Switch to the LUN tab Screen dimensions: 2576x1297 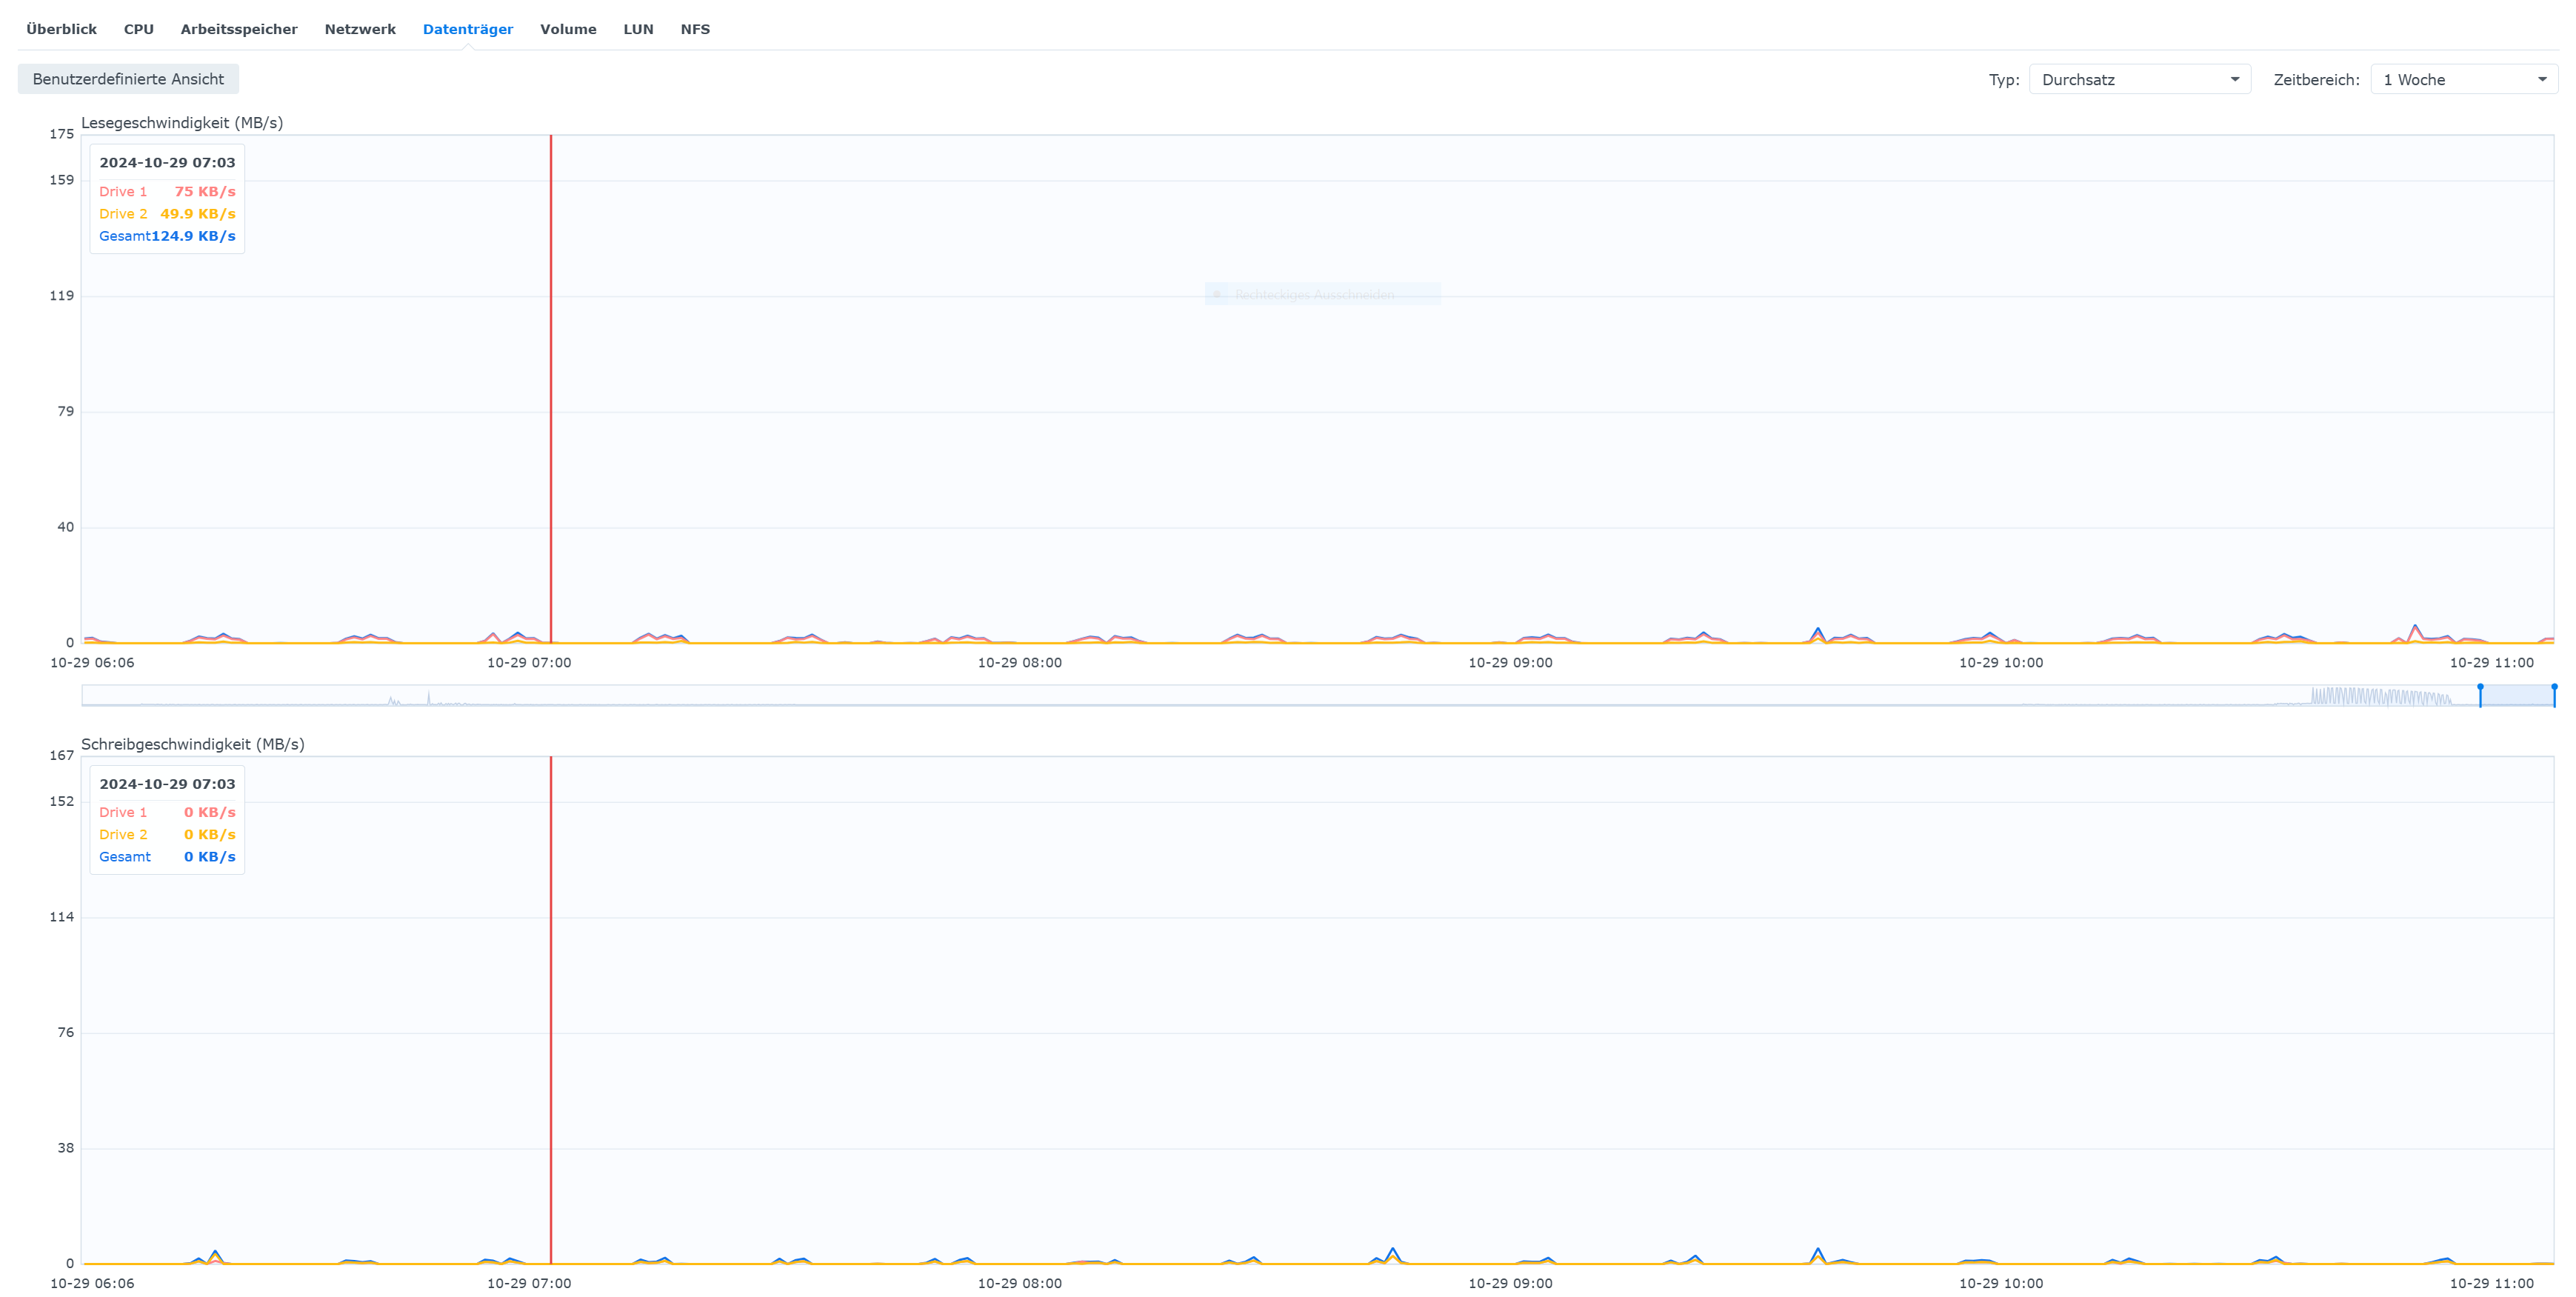pyautogui.click(x=638, y=29)
